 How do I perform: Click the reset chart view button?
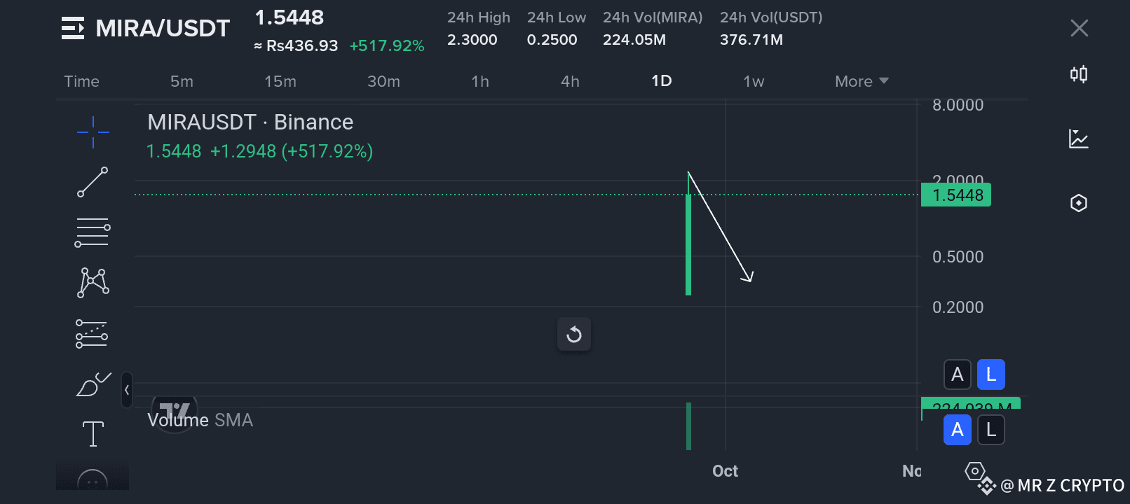click(574, 335)
